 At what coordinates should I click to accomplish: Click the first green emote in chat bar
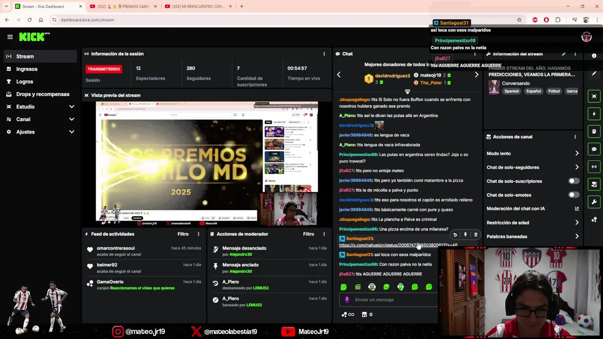click(343, 287)
